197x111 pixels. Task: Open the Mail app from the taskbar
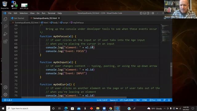(x=79, y=108)
